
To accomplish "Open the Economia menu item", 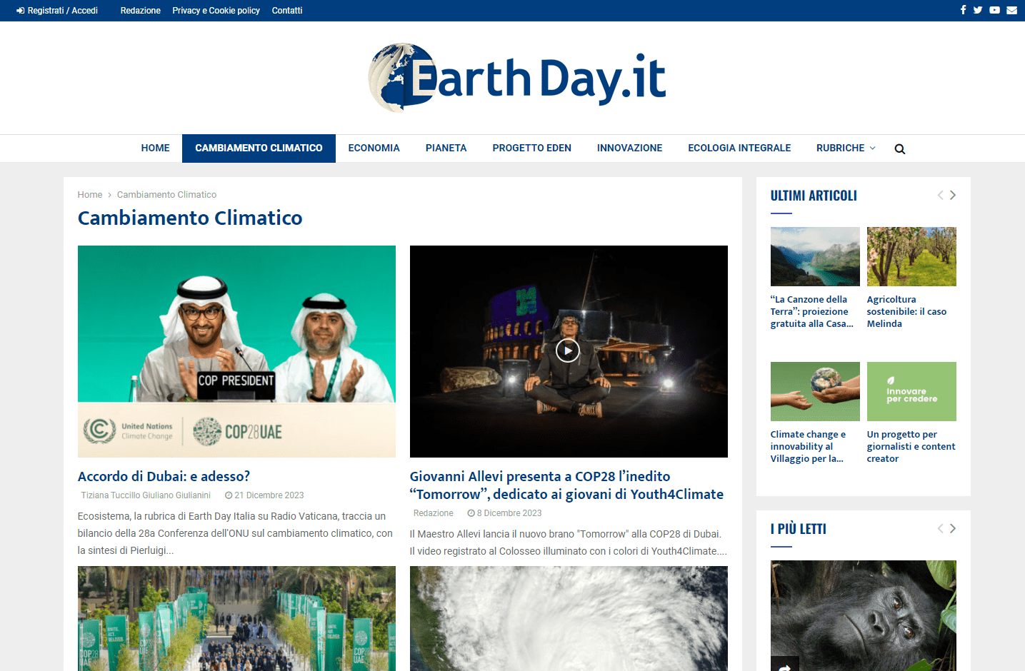I will pyautogui.click(x=374, y=148).
